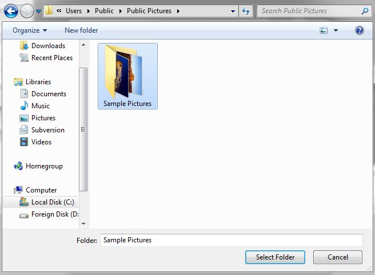Select Public in the address breadcrumb
This screenshot has height=275, width=375.
click(x=104, y=11)
